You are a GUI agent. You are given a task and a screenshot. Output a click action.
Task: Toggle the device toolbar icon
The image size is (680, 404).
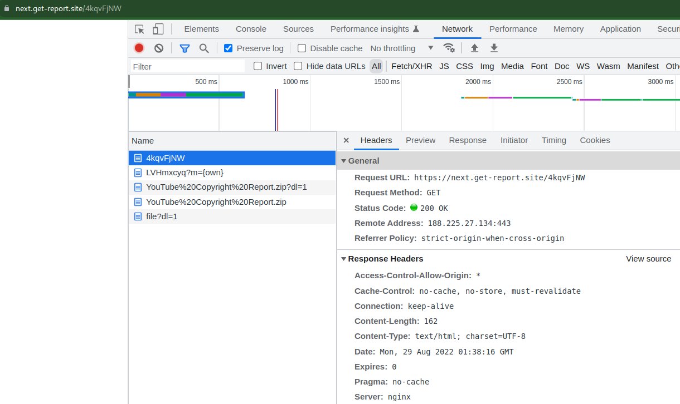click(x=158, y=29)
